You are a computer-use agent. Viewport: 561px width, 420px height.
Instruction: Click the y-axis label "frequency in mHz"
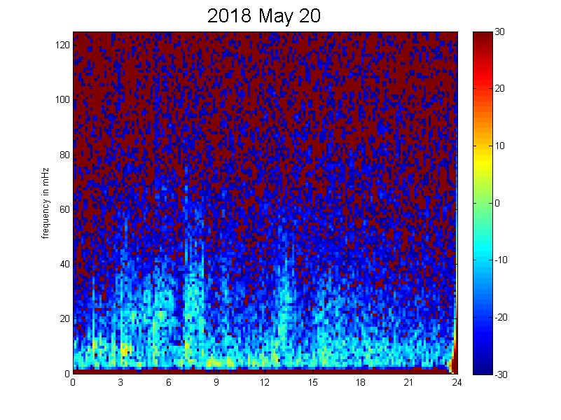[x=45, y=203]
